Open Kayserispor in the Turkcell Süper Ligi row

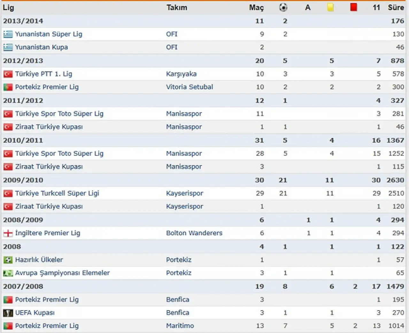[x=184, y=193]
